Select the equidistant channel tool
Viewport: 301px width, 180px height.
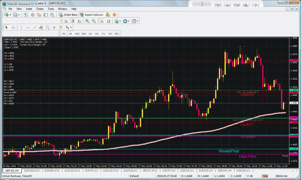tap(41, 27)
